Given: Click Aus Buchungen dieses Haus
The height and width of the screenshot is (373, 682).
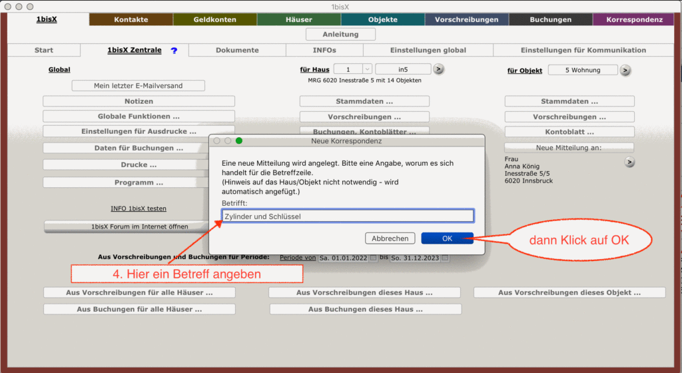Looking at the screenshot, I should pyautogui.click(x=366, y=309).
